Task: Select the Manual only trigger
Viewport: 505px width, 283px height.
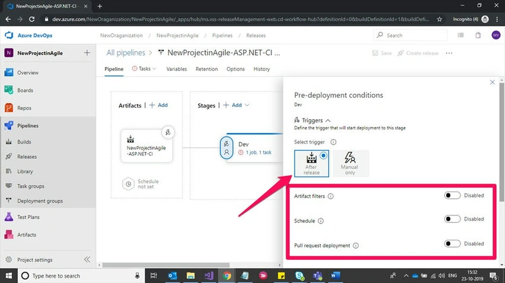Action: 350,163
